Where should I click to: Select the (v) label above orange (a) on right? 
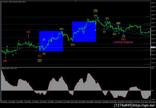point(124,36)
